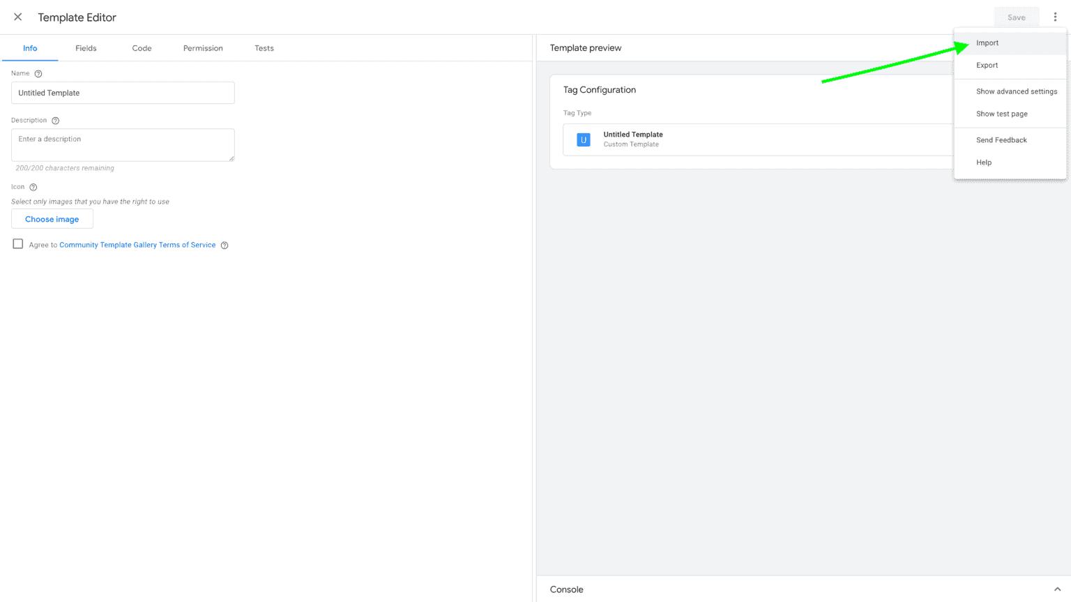1071x602 pixels.
Task: Close the Template Editor with X icon
Action: tap(18, 17)
